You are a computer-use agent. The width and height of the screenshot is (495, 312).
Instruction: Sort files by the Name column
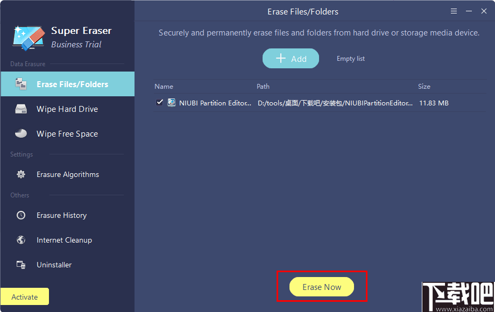164,87
